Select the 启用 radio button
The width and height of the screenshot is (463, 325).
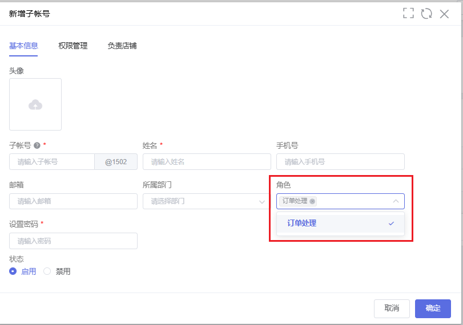click(x=13, y=271)
